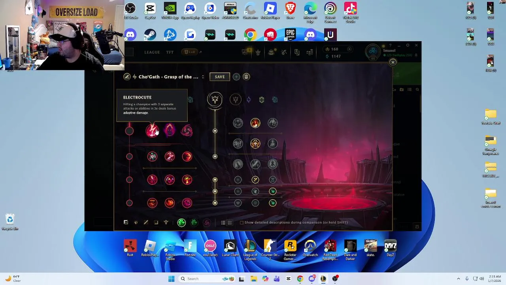
Task: Open the Lunar Client desktop shortcut
Action: point(230,249)
